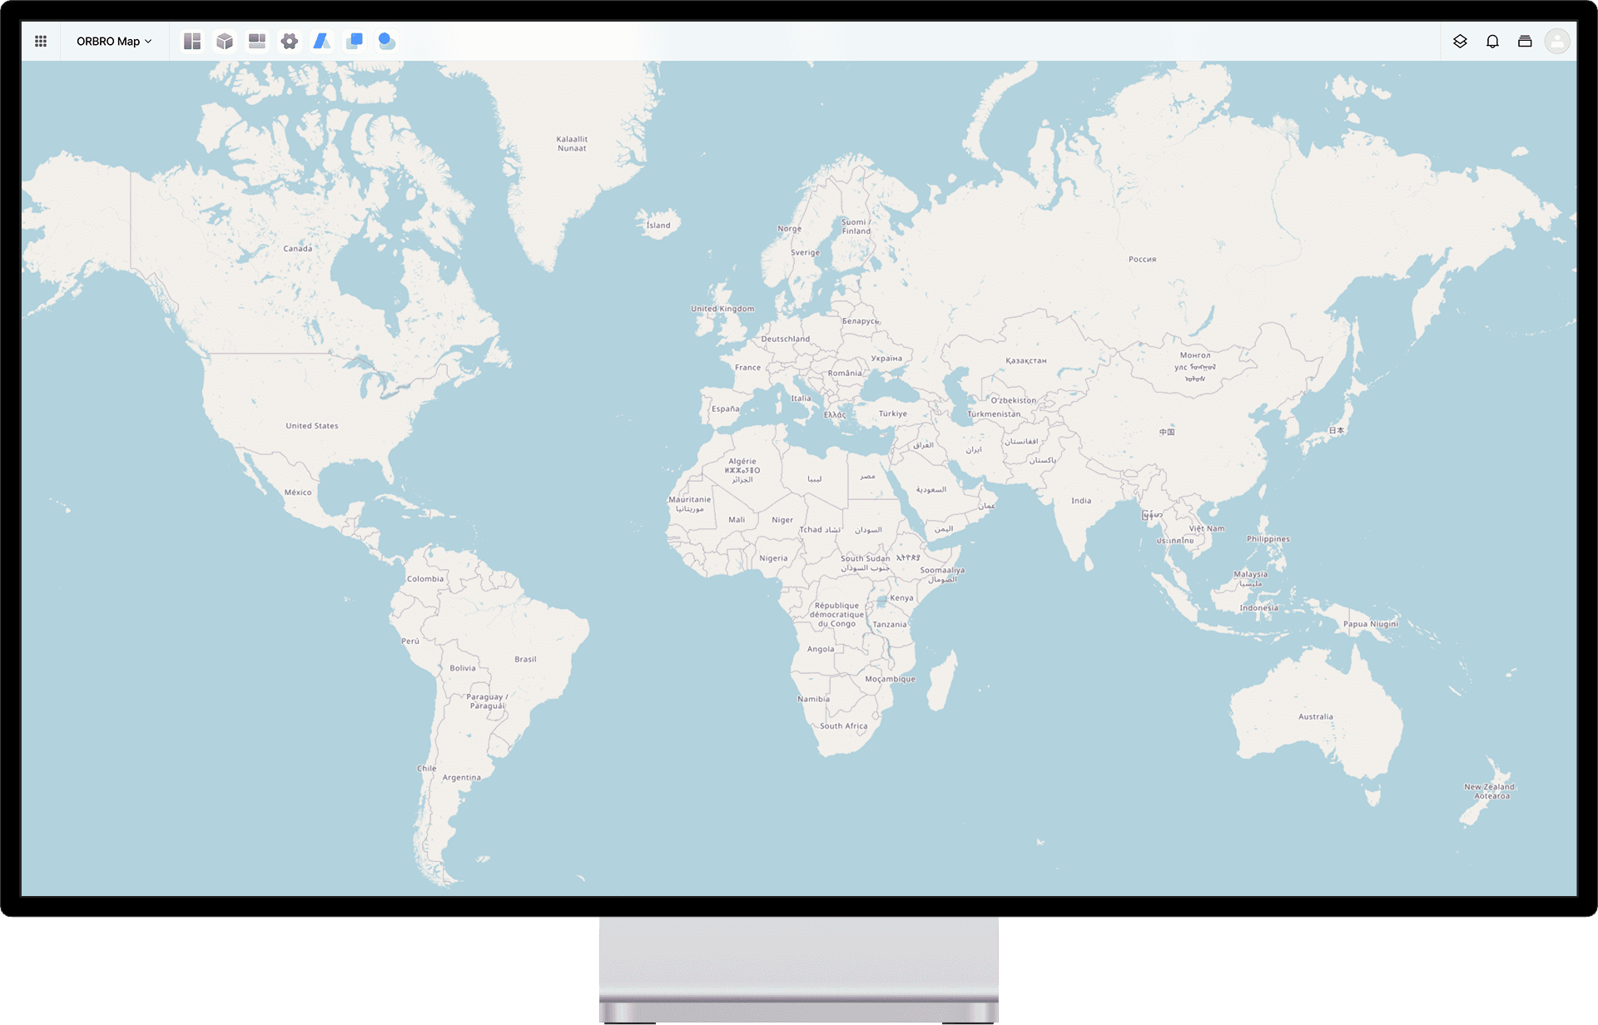Image resolution: width=1598 pixels, height=1025 pixels.
Task: Open the nine-dot app grid menu
Action: (41, 41)
